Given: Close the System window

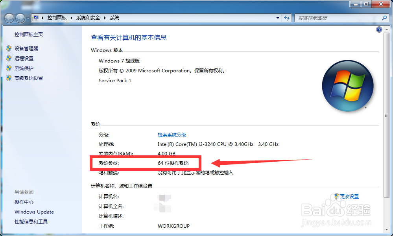Looking at the screenshot, I should click(381, 4).
